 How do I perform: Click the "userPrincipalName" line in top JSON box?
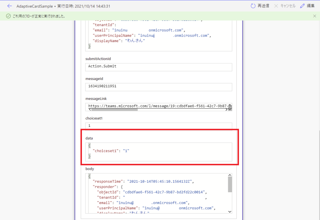(152, 36)
